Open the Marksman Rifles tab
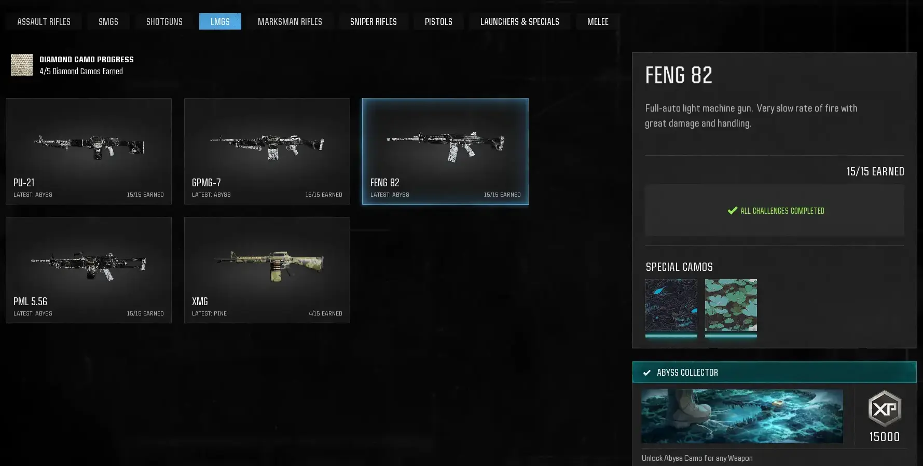Screen dimensions: 923x466 pos(290,21)
